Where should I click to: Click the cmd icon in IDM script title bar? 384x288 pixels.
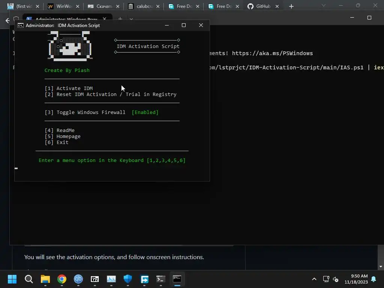[21, 25]
